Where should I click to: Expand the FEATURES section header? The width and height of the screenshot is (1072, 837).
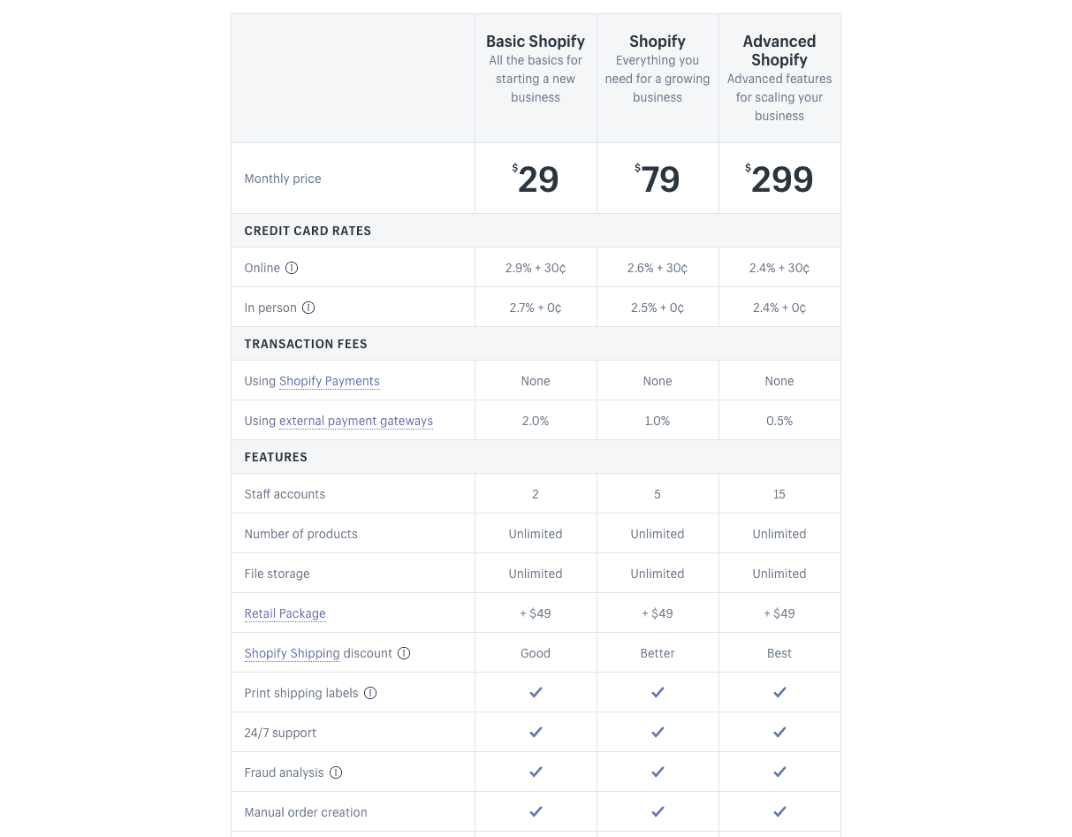pos(276,457)
